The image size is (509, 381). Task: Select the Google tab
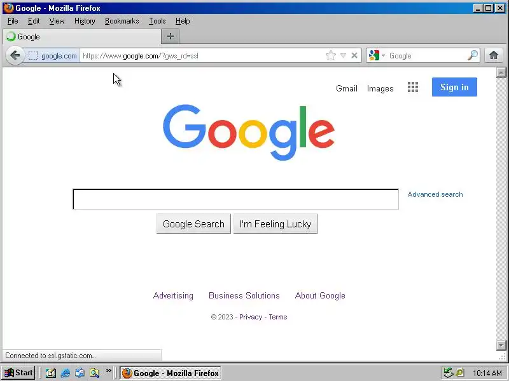[x=81, y=37]
